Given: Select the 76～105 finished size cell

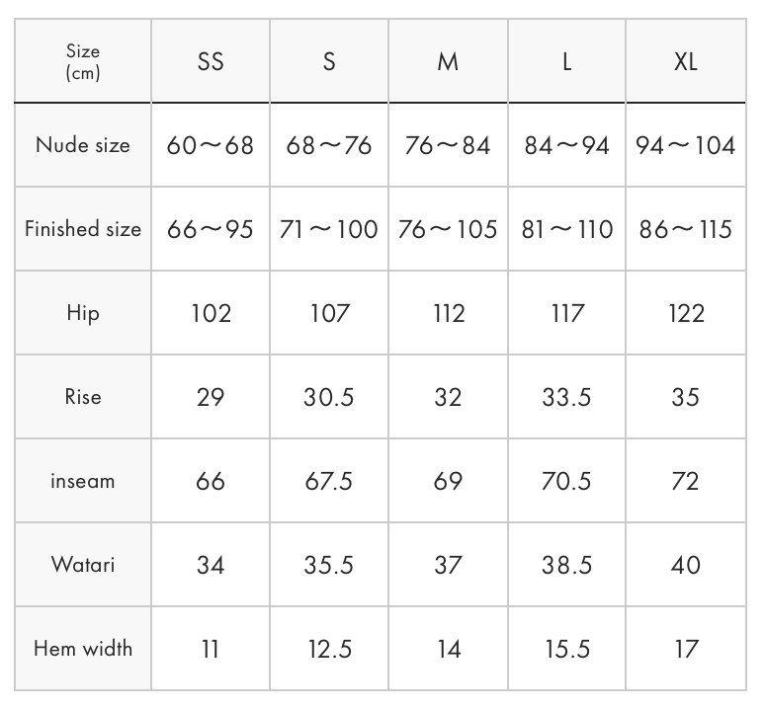Looking at the screenshot, I should [448, 229].
